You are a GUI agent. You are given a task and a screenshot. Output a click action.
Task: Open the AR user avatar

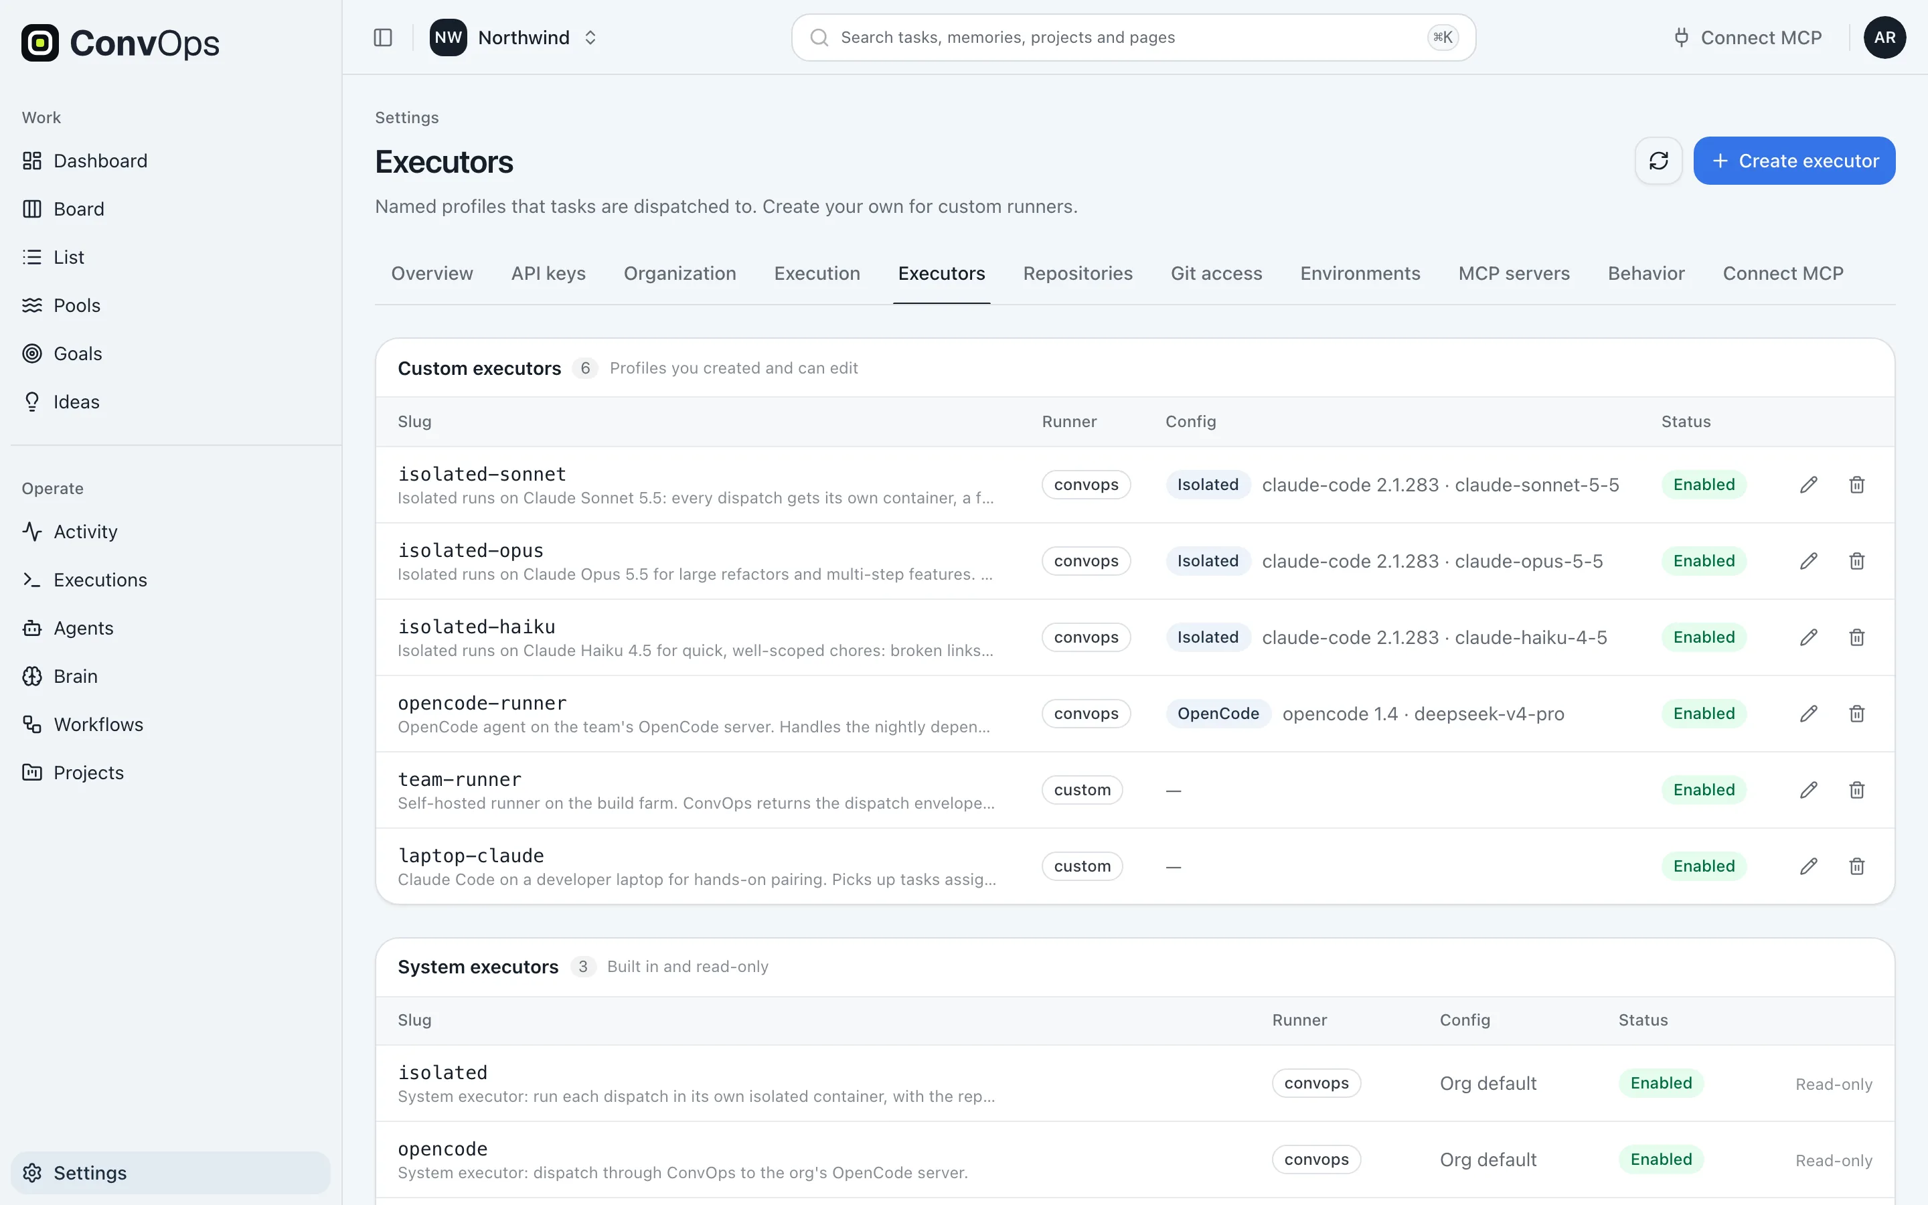click(x=1884, y=37)
